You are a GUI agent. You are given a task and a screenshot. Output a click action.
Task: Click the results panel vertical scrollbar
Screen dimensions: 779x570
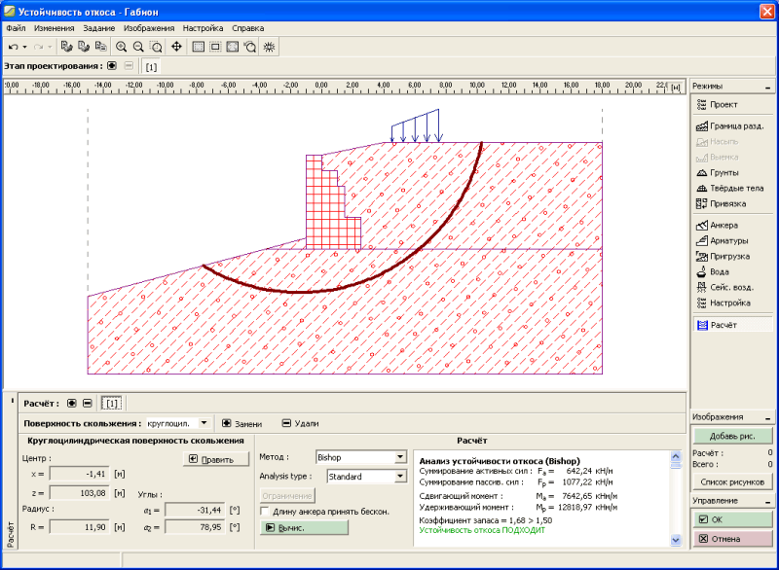pos(677,501)
